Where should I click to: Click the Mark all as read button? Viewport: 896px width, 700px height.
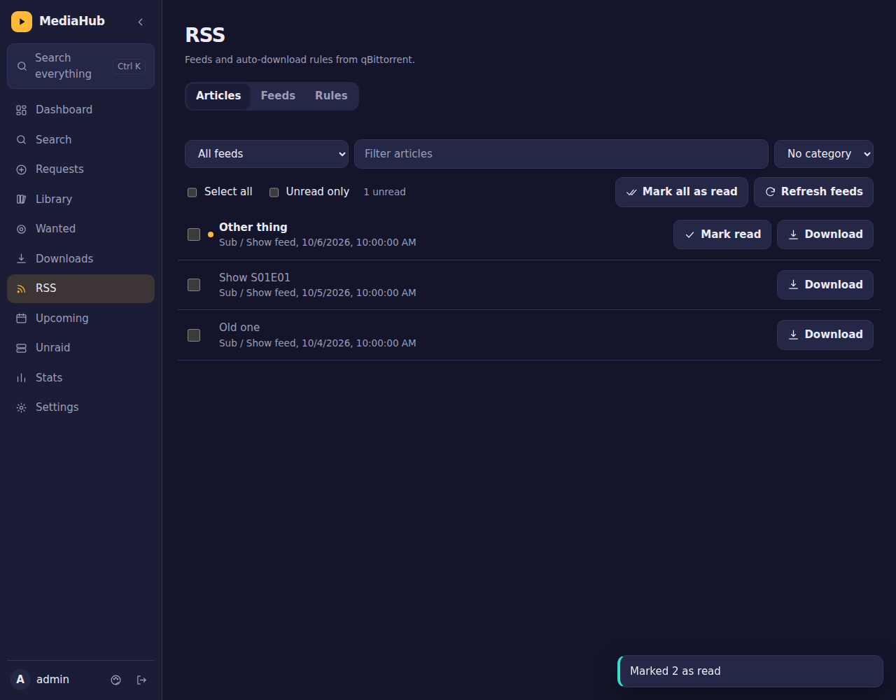[x=682, y=192]
